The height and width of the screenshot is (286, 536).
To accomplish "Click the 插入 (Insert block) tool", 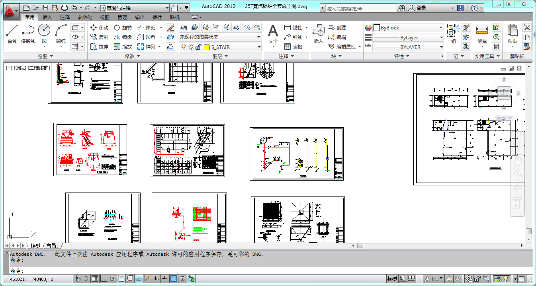I will pos(318,34).
